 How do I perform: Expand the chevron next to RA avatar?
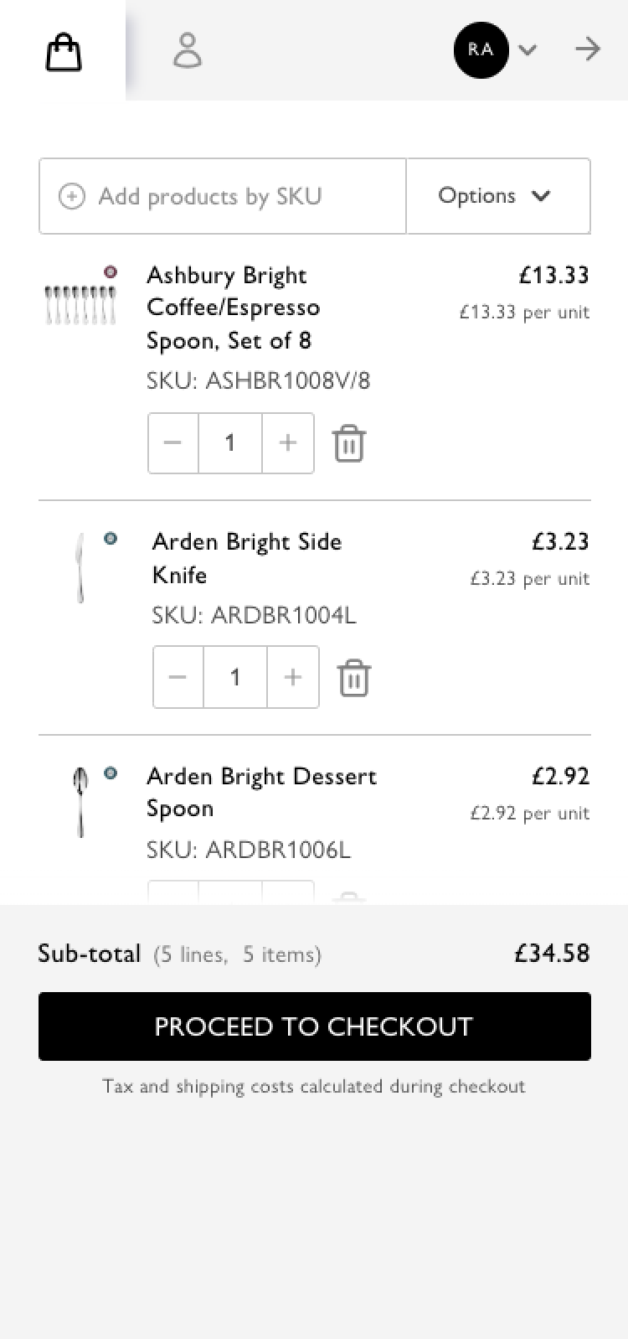(x=528, y=50)
